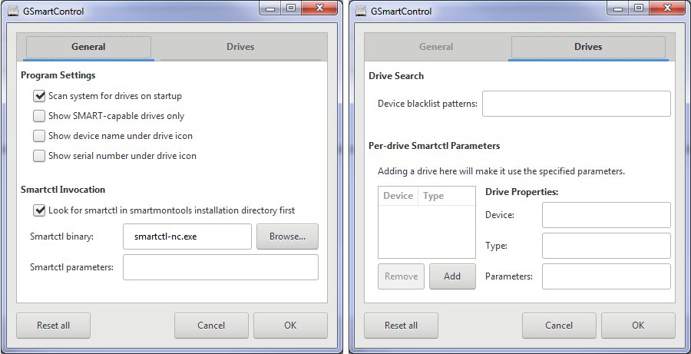Click the Remove drive button
Screen dimensions: 691x354
401,276
